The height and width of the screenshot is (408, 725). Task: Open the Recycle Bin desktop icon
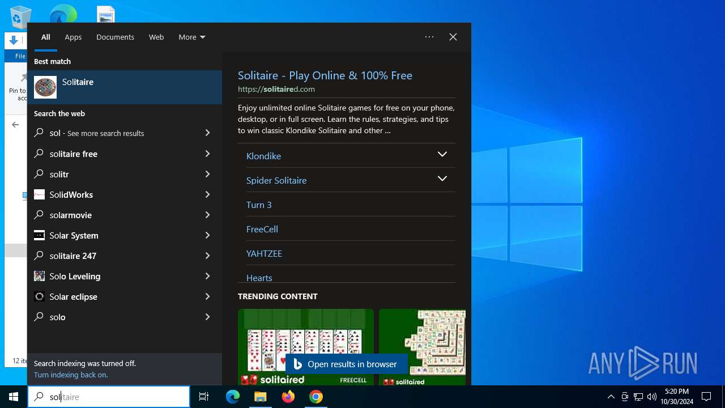pos(20,17)
